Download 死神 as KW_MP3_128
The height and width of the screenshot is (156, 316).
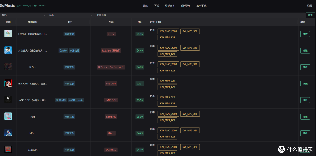(x=167, y=120)
